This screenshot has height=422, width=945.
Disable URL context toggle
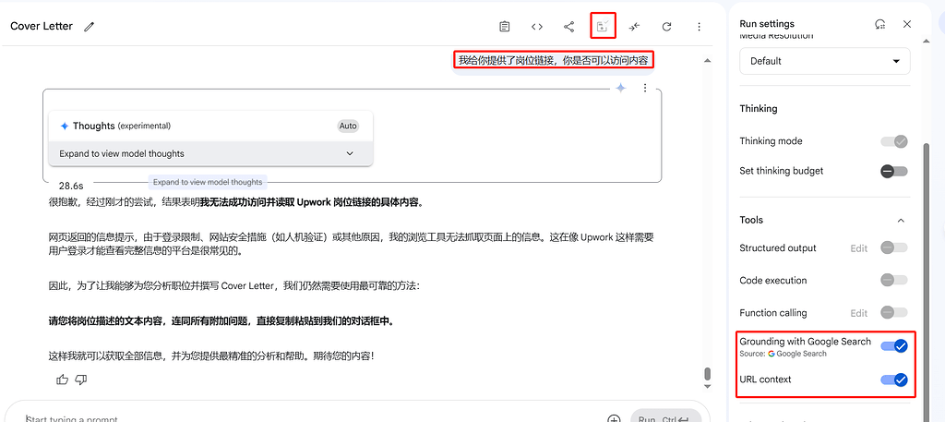894,380
